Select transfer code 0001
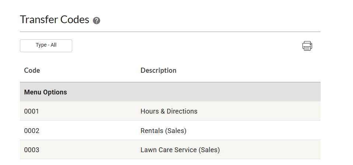Viewport: 353px width, 165px height. 31,111
